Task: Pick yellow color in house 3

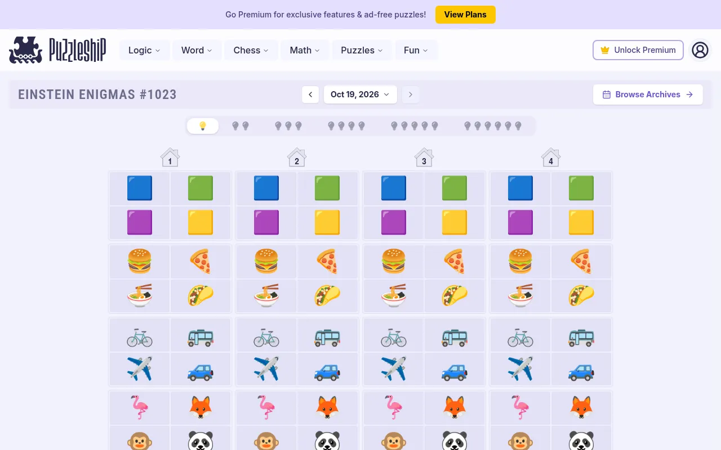Action: 454,222
